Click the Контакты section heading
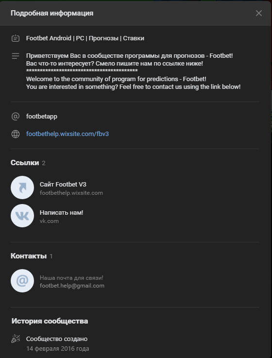 (29, 256)
